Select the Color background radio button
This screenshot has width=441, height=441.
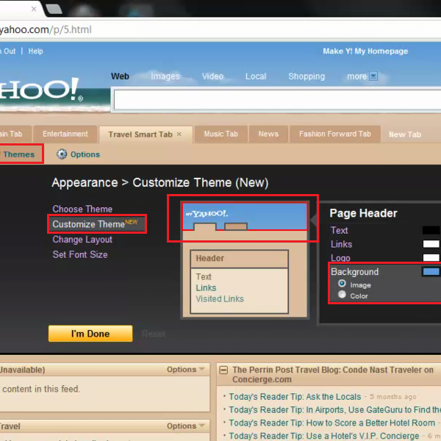(x=342, y=295)
